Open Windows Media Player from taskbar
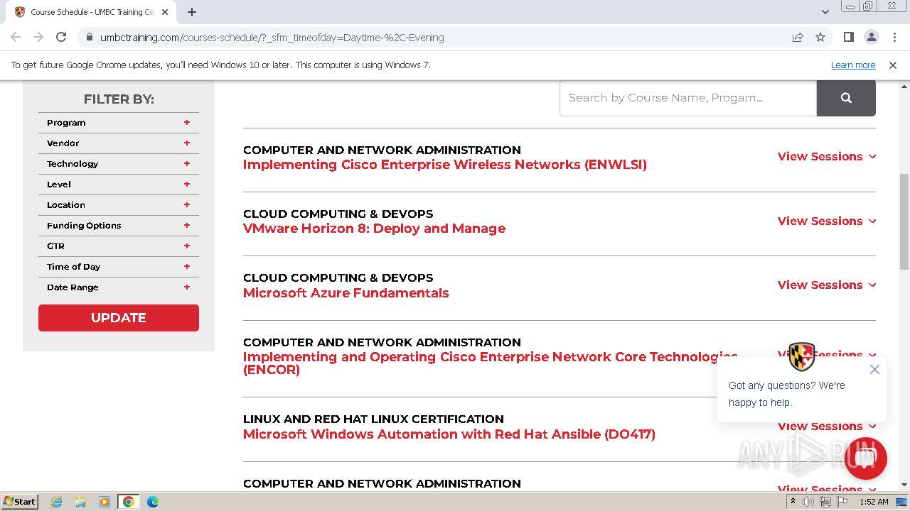 105,502
